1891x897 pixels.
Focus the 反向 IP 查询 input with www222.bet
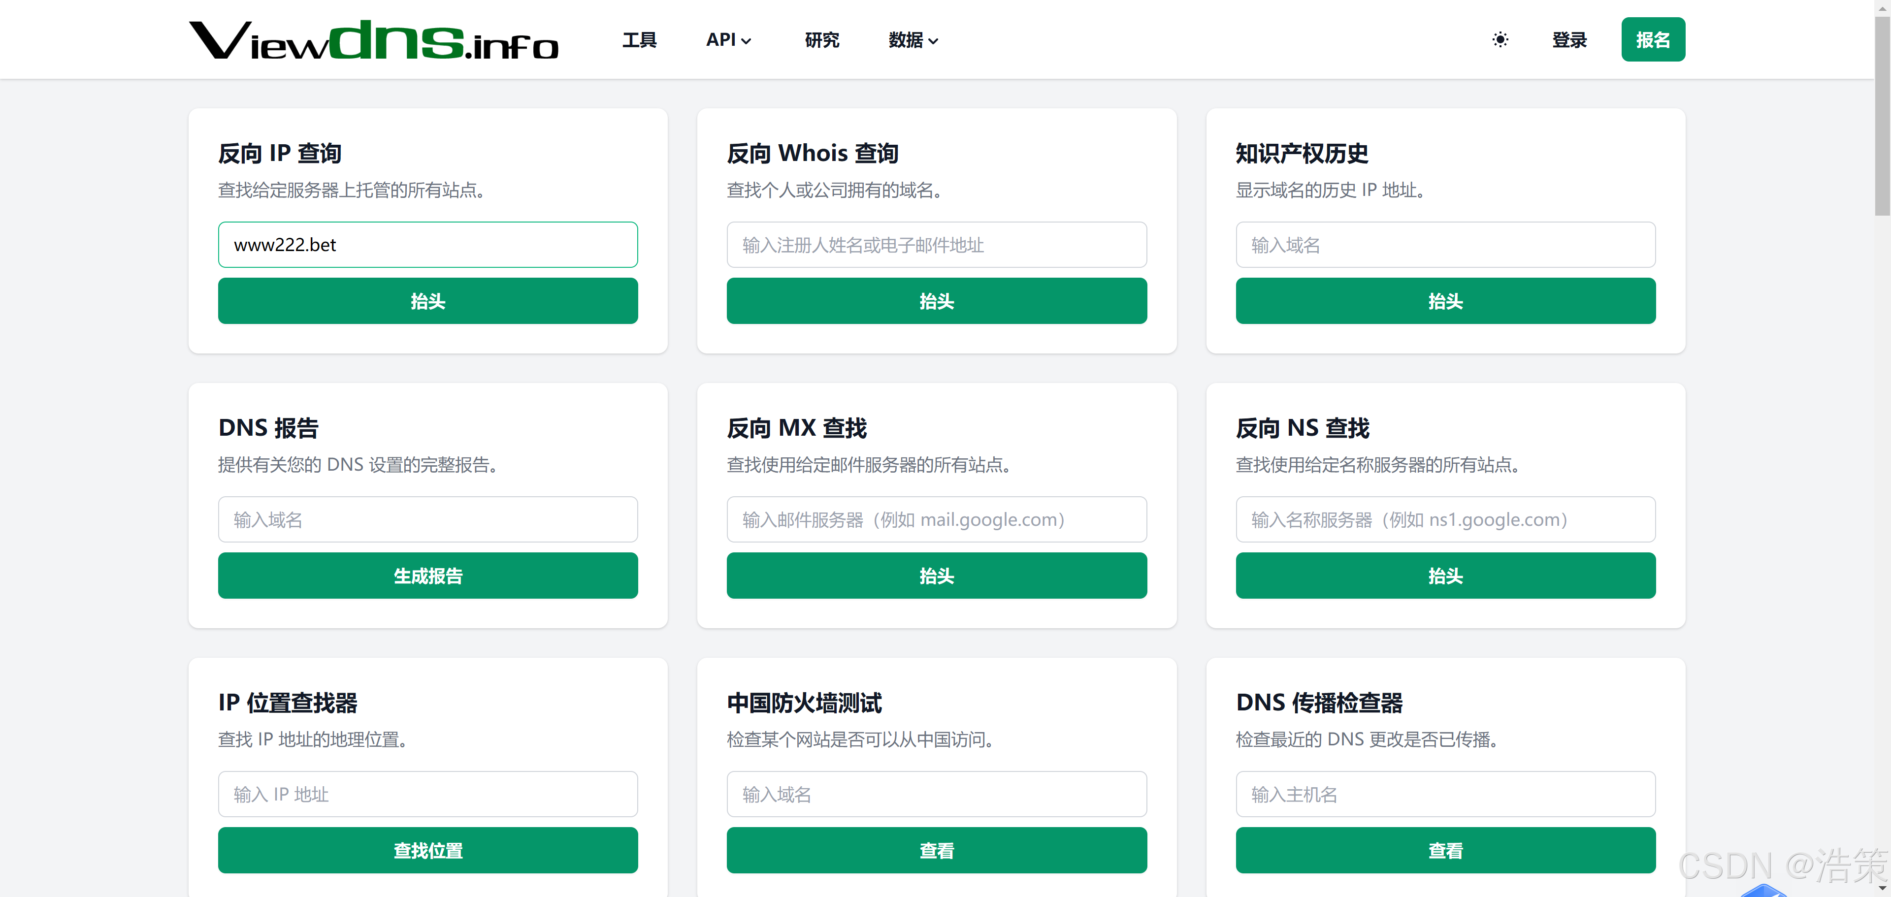pos(428,245)
